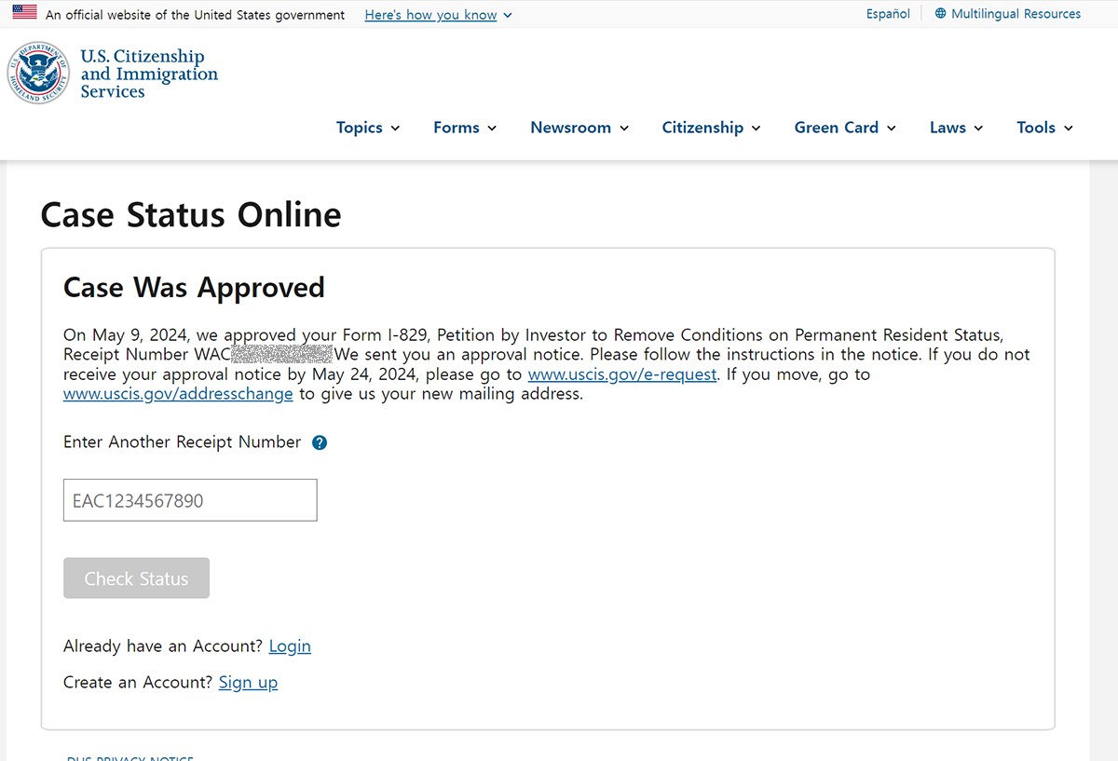Click the globe icon beside Multilingual Resources
1118x761 pixels.
(940, 14)
